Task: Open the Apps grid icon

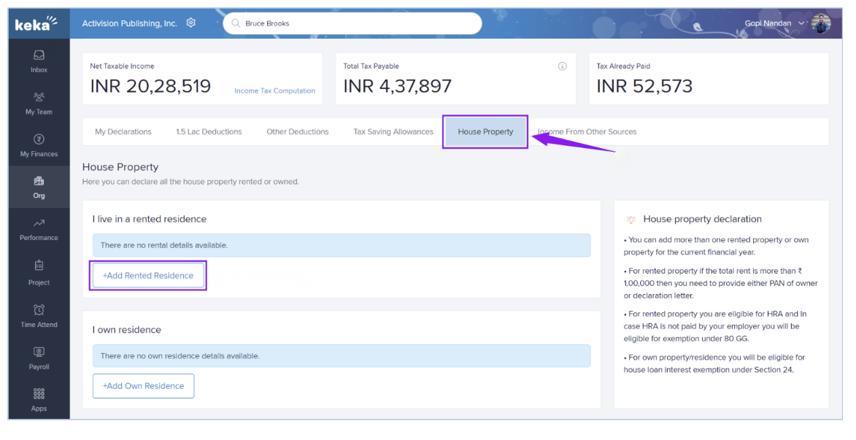Action: (x=39, y=394)
